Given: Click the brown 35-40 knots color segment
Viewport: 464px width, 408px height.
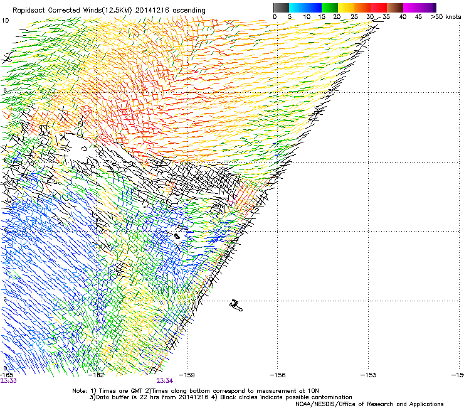Looking at the screenshot, I should click(x=395, y=8).
